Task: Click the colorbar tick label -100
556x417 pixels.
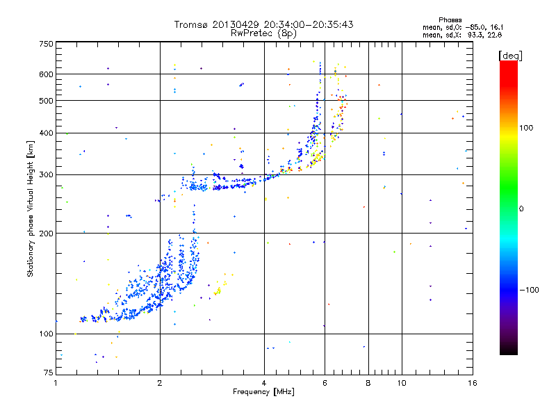Action: 530,290
